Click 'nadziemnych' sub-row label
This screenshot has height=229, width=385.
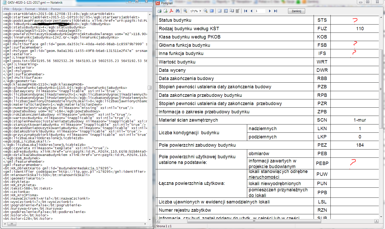coord(263,129)
